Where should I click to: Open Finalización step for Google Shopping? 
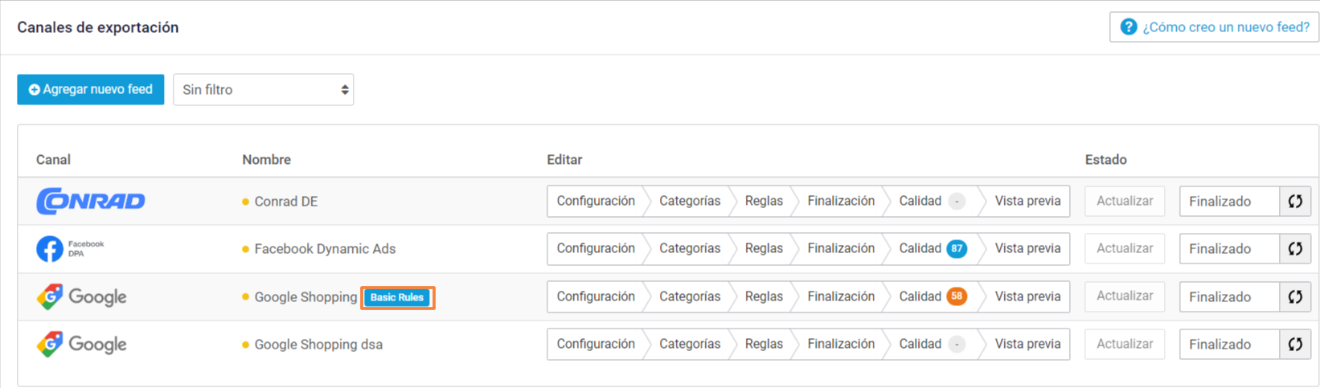point(841,296)
